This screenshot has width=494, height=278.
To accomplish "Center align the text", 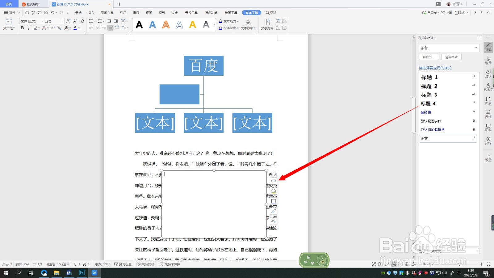I will (x=98, y=28).
